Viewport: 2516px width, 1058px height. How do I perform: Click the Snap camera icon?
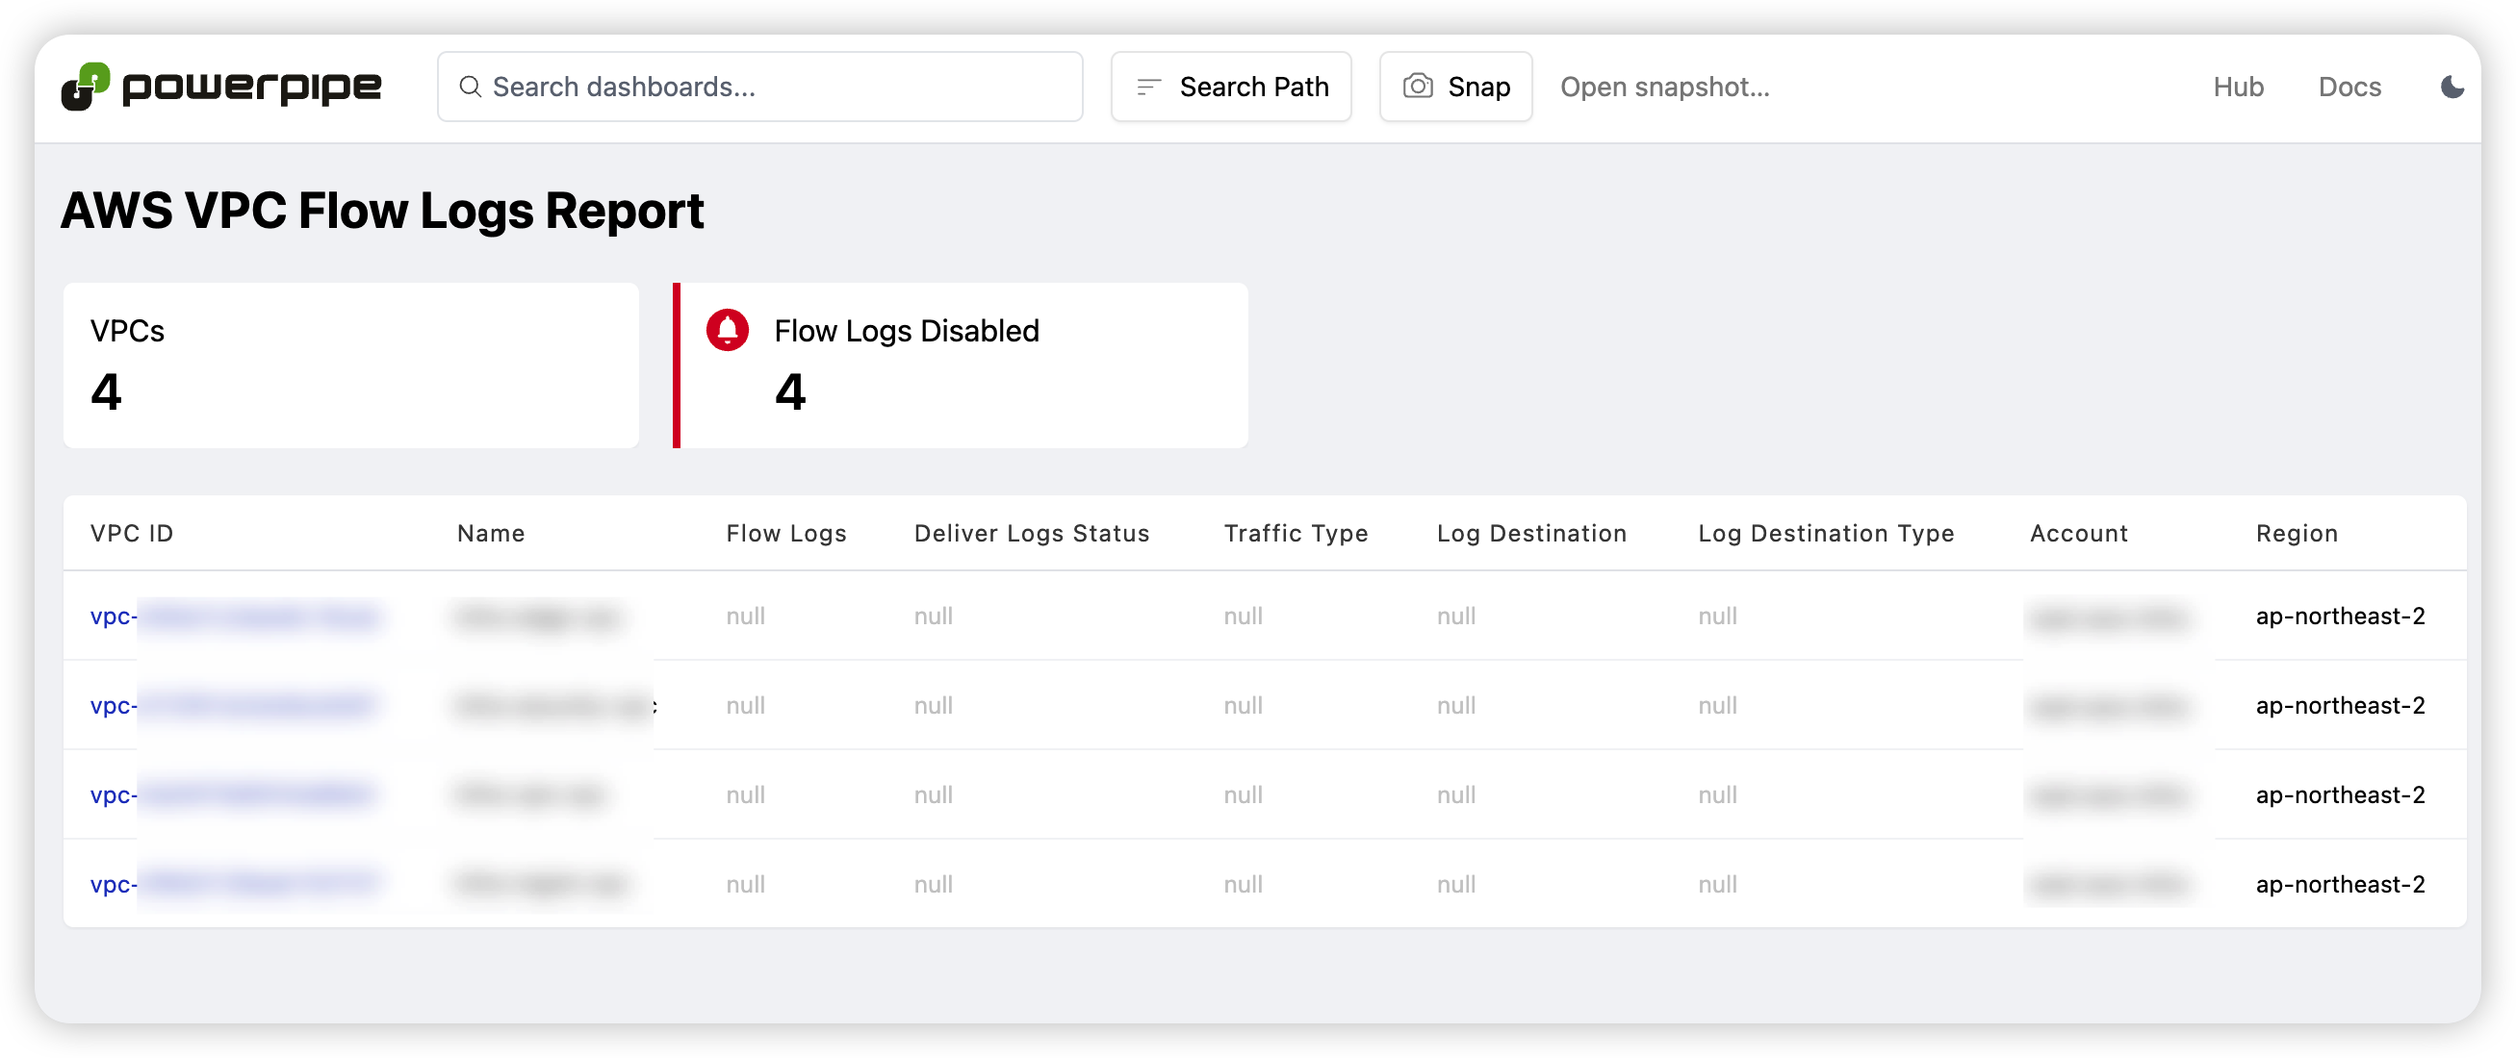[x=1417, y=86]
